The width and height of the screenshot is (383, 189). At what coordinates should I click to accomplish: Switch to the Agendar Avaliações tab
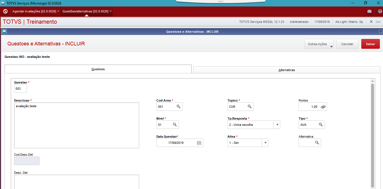pyautogui.click(x=34, y=11)
